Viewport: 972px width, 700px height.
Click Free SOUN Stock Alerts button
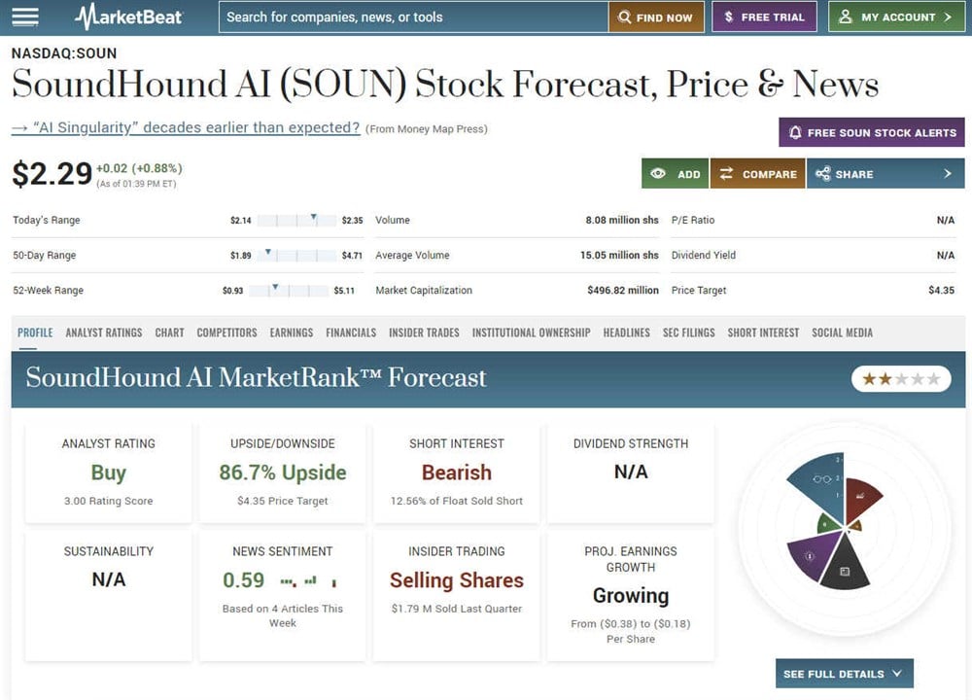872,132
